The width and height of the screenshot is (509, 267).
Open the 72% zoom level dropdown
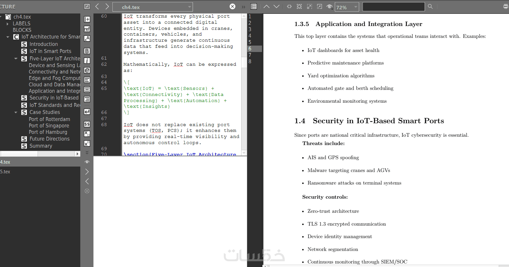coord(347,7)
